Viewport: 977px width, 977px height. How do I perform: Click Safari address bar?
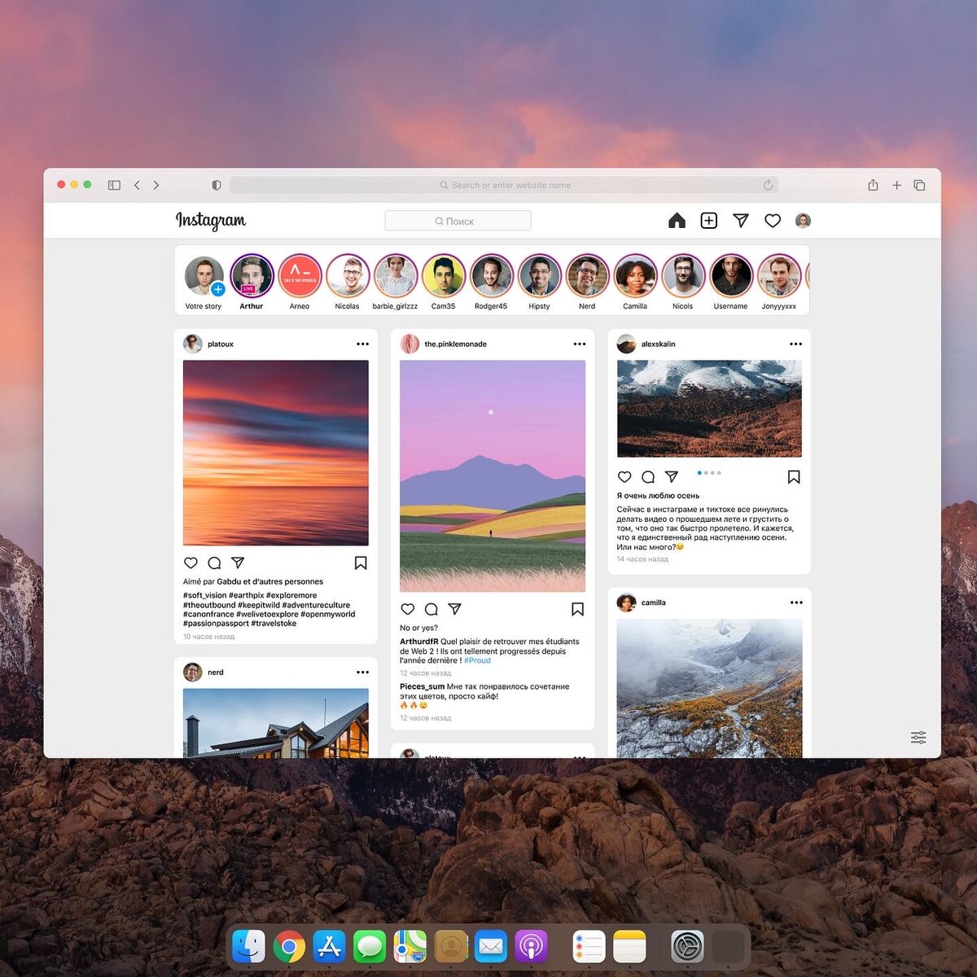[x=504, y=185]
